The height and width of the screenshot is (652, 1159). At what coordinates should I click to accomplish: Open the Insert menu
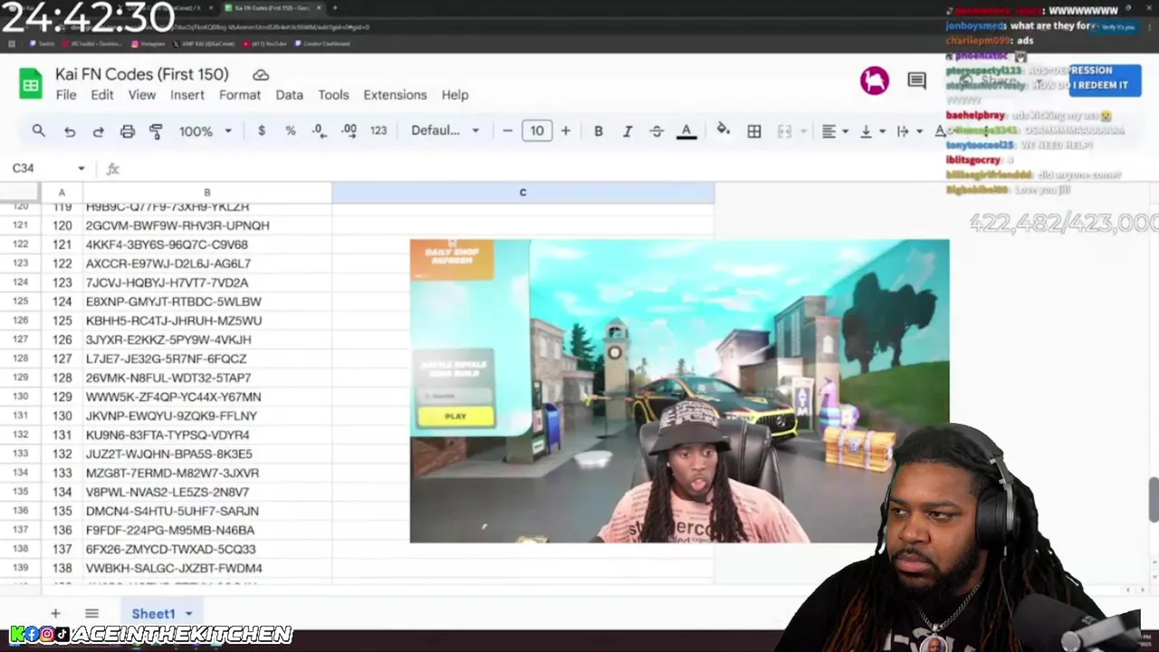[x=187, y=95]
